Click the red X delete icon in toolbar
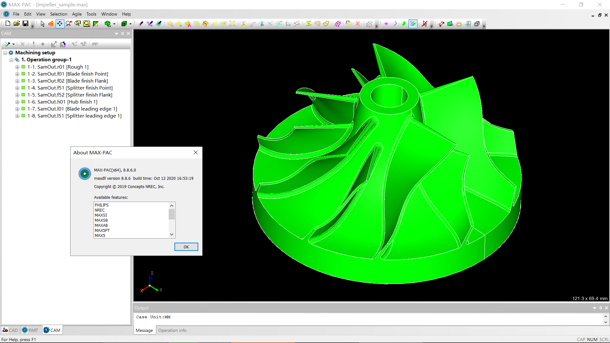This screenshot has width=610, height=343. (358, 24)
